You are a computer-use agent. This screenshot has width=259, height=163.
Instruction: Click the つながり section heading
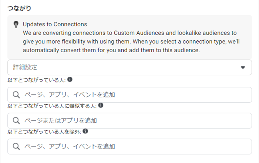[x=19, y=8]
